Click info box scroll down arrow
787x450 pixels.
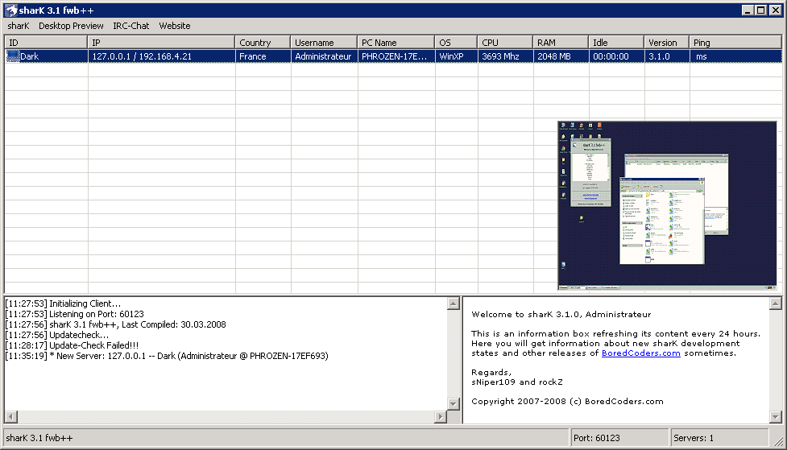pos(775,416)
